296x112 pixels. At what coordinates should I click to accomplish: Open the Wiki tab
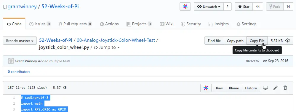pyautogui.click(x=167, y=24)
